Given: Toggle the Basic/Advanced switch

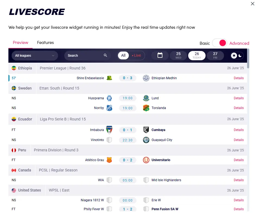Looking at the screenshot, I should tap(219, 43).
